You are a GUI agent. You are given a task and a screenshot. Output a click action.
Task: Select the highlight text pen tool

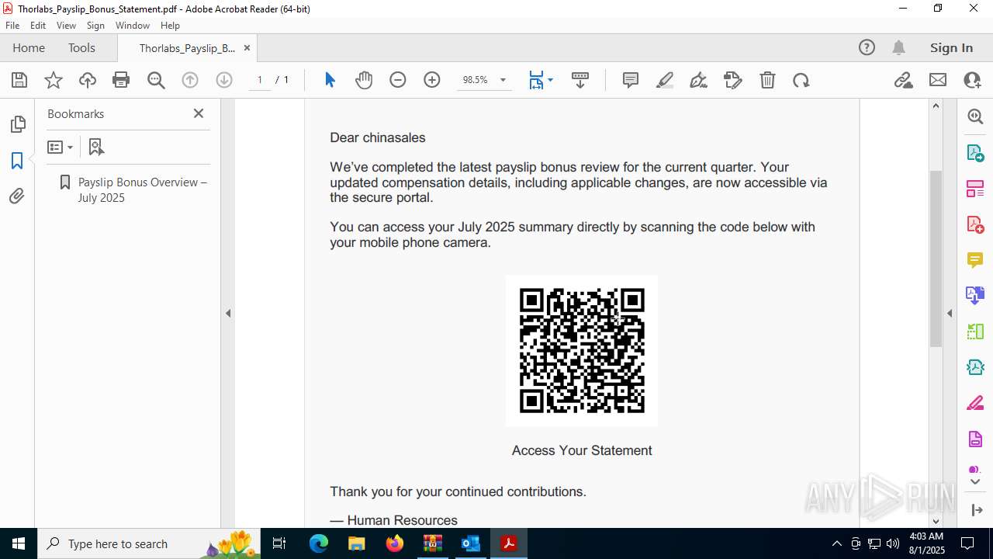pos(665,80)
